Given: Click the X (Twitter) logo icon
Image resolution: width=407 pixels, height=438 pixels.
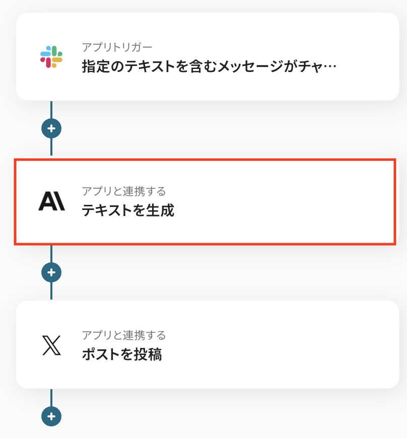Looking at the screenshot, I should pyautogui.click(x=51, y=345).
